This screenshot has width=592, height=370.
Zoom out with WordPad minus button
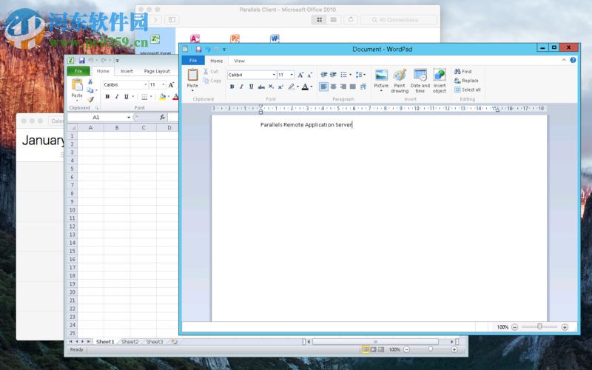pos(514,327)
